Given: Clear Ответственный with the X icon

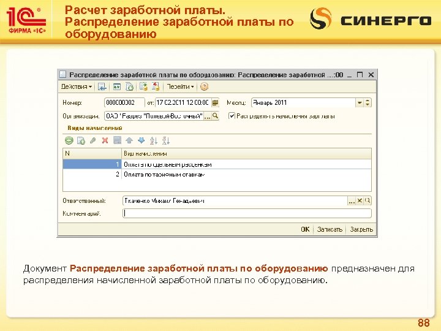Looking at the screenshot, I should 360,200.
